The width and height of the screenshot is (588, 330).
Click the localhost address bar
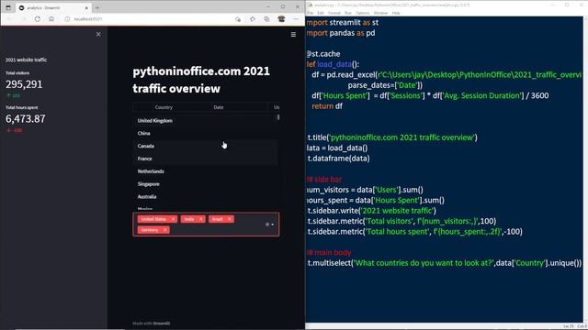(x=150, y=19)
